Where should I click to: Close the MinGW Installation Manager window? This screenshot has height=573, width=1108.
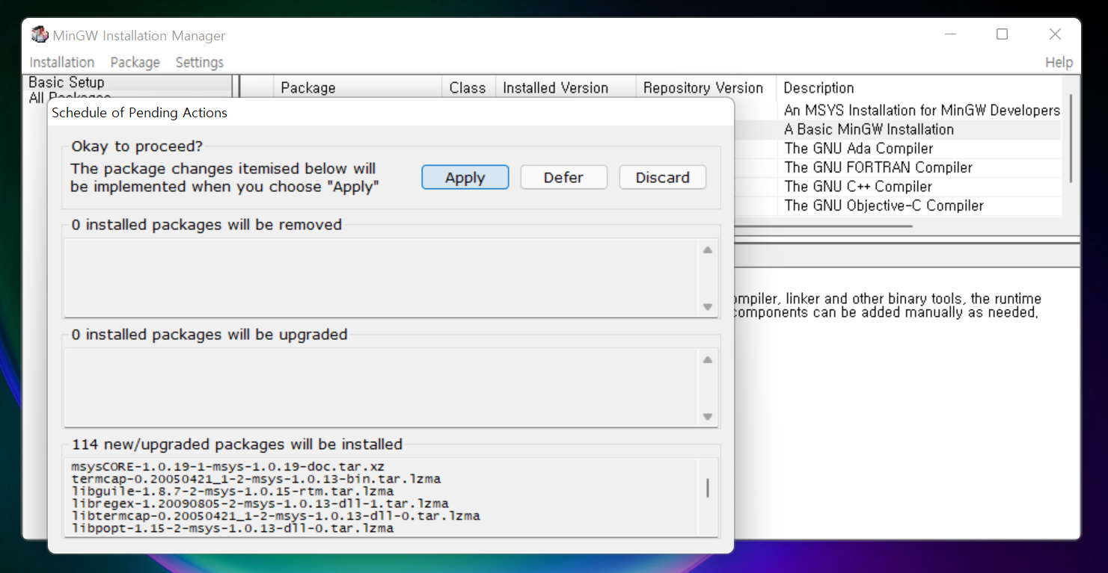[1055, 34]
